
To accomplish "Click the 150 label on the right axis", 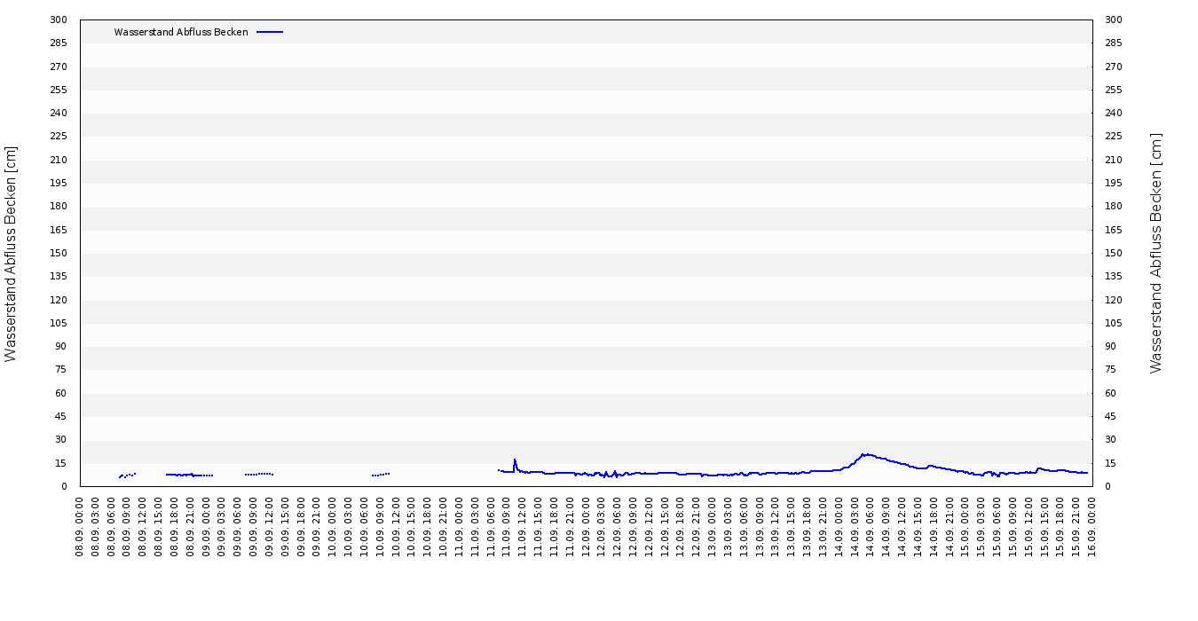I will [1114, 253].
